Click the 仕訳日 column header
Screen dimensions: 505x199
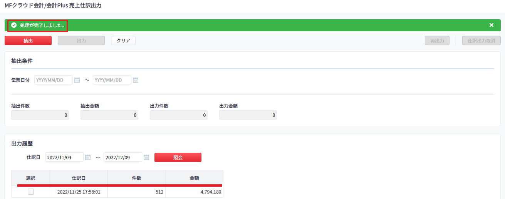coord(79,178)
